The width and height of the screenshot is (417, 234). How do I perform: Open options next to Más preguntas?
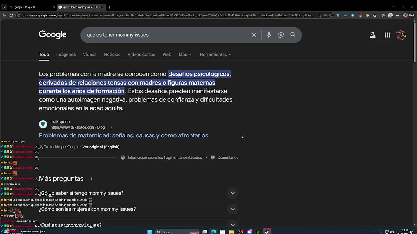91,179
